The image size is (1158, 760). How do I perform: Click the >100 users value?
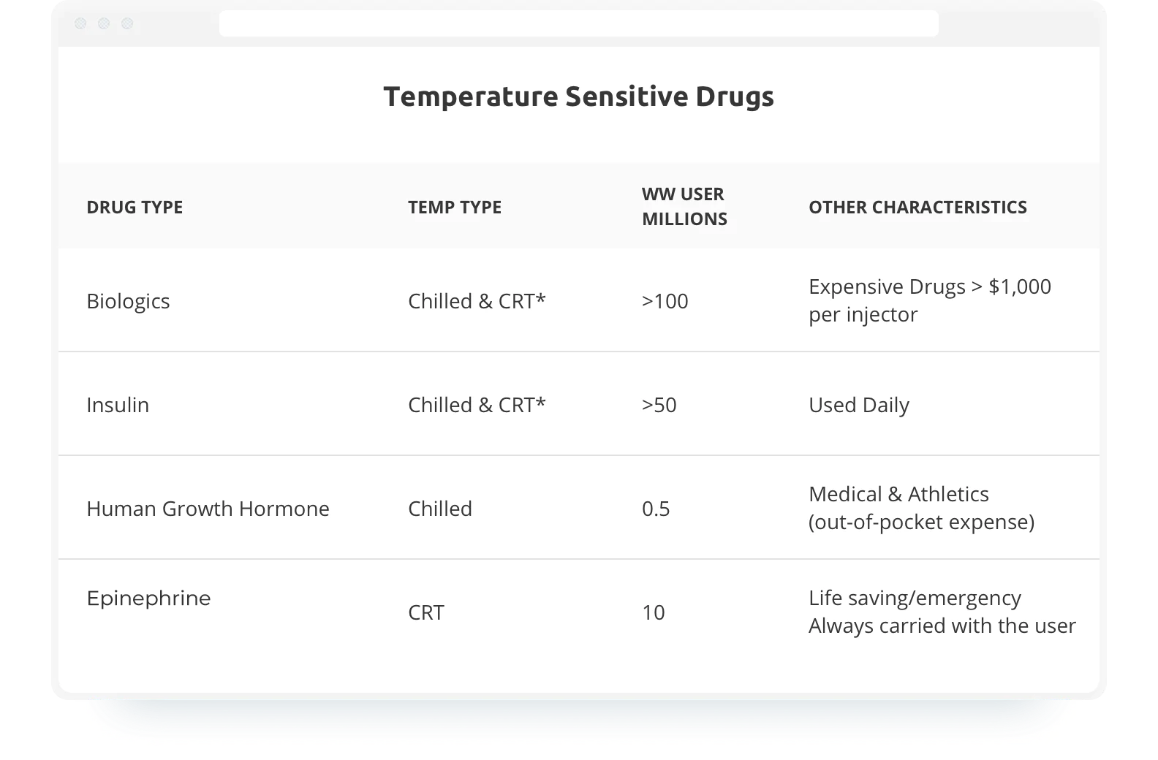tap(665, 301)
